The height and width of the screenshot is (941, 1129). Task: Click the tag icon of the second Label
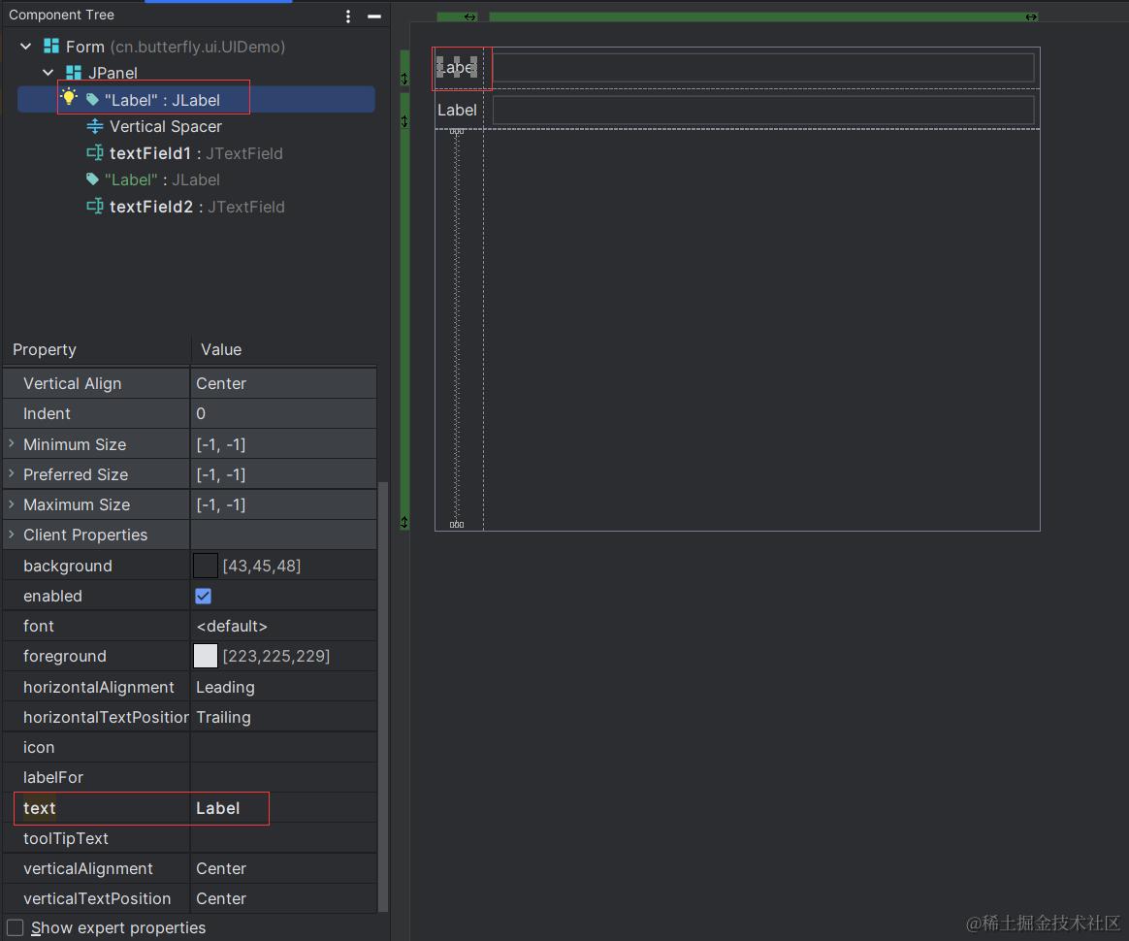click(x=92, y=178)
